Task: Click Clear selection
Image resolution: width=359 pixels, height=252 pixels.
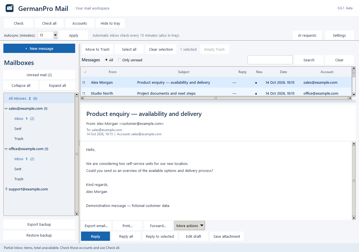Action: [161, 49]
